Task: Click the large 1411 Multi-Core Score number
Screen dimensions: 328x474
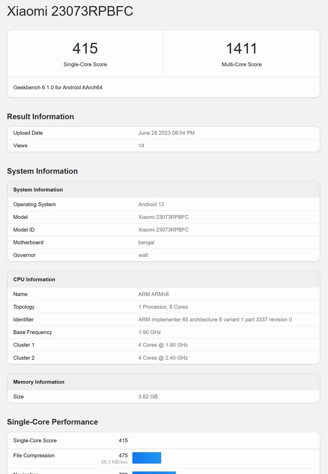Action: [241, 49]
